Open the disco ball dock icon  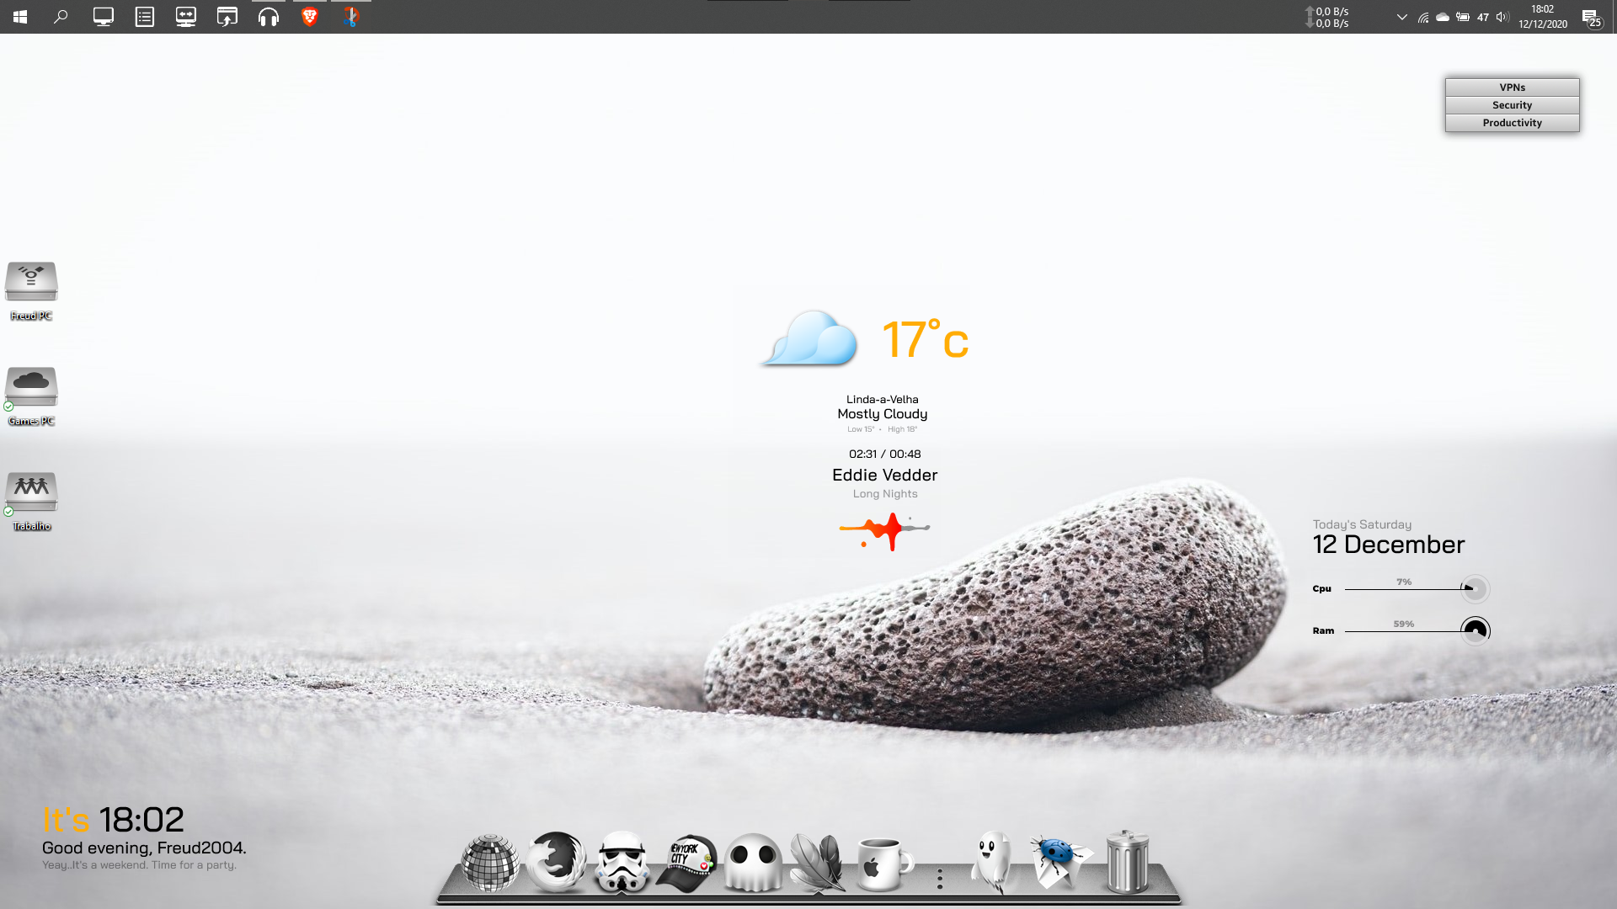[x=490, y=863]
